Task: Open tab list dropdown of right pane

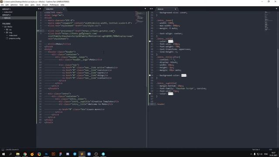Action: tap(276, 9)
